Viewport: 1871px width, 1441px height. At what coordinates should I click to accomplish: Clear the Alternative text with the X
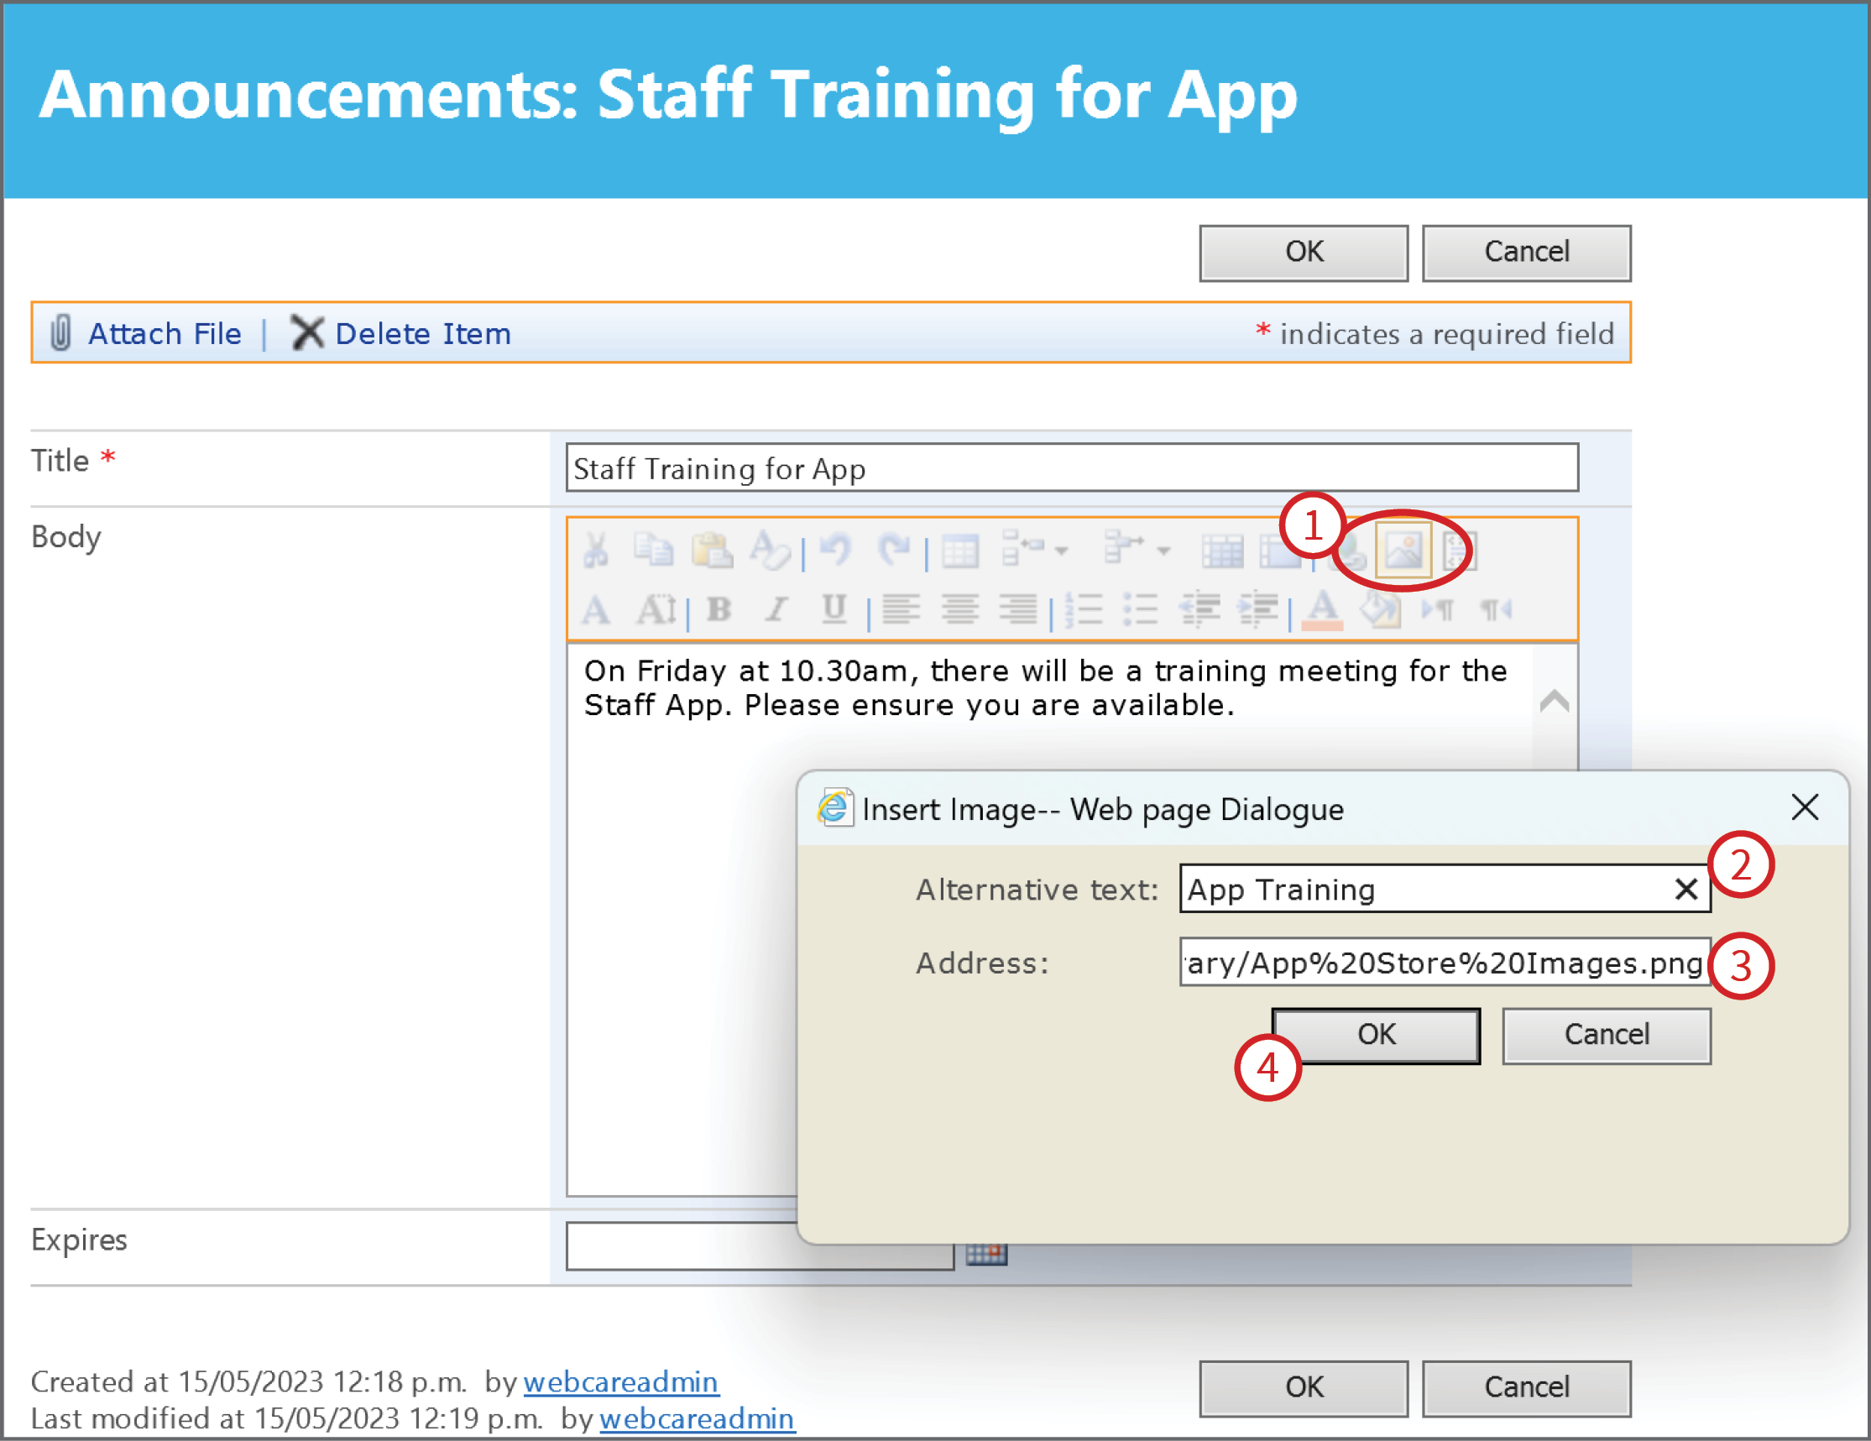pyautogui.click(x=1686, y=890)
